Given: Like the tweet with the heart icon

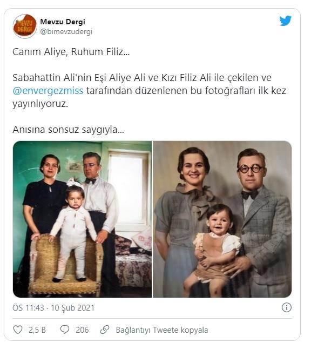Looking at the screenshot, I should tap(18, 330).
